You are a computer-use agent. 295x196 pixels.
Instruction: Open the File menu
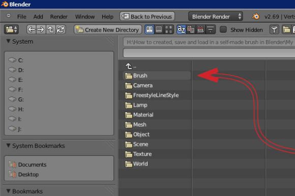point(22,17)
